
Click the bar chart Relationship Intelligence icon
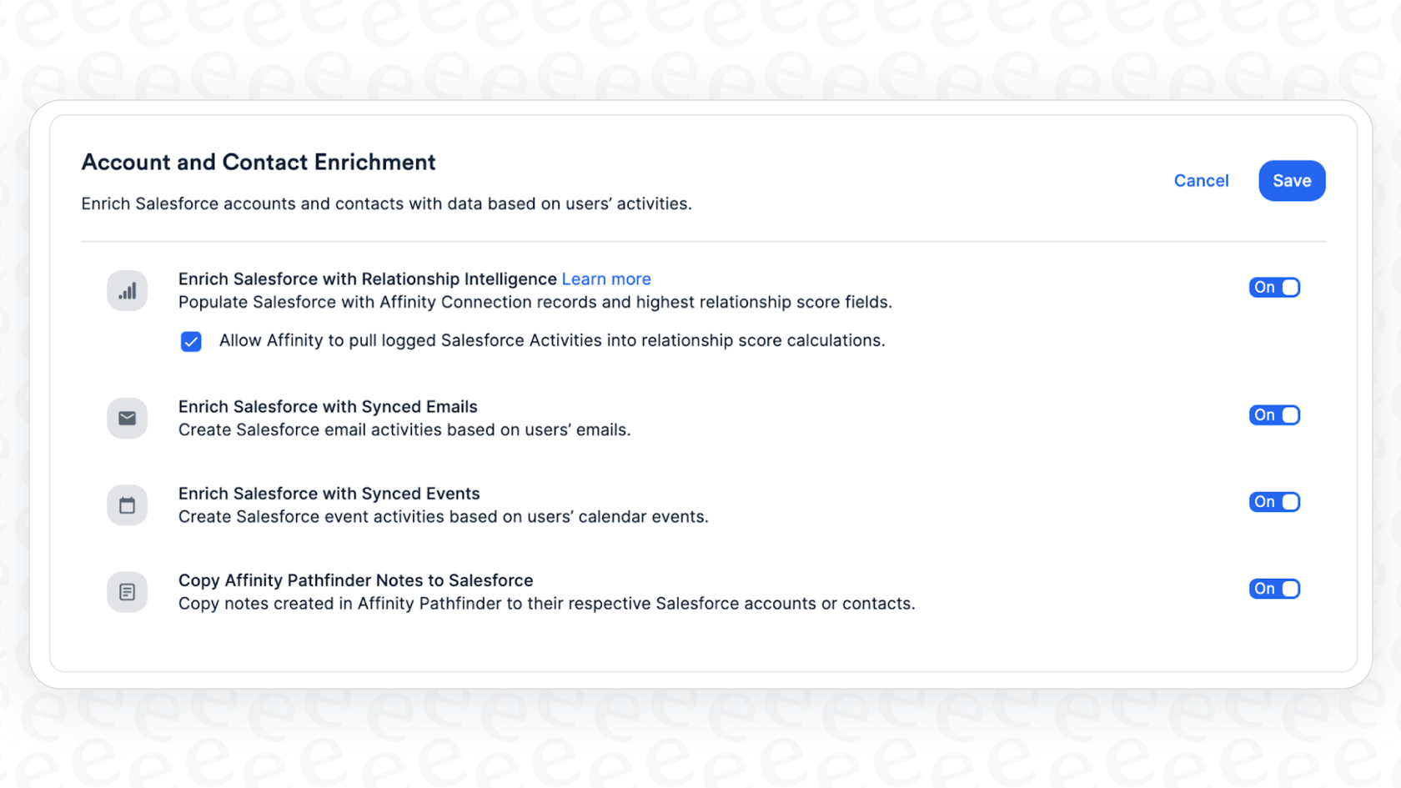(x=127, y=290)
